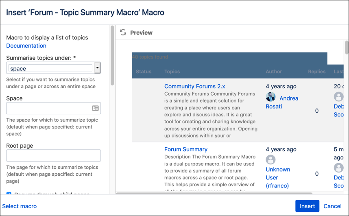349x216 pixels.
Task: Open the Community Forums 2.x topic
Action: coord(194,86)
